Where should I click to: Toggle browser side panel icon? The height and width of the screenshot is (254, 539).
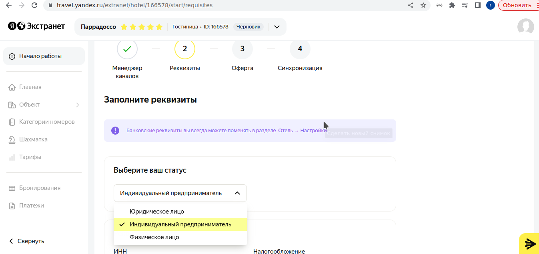pos(477,5)
